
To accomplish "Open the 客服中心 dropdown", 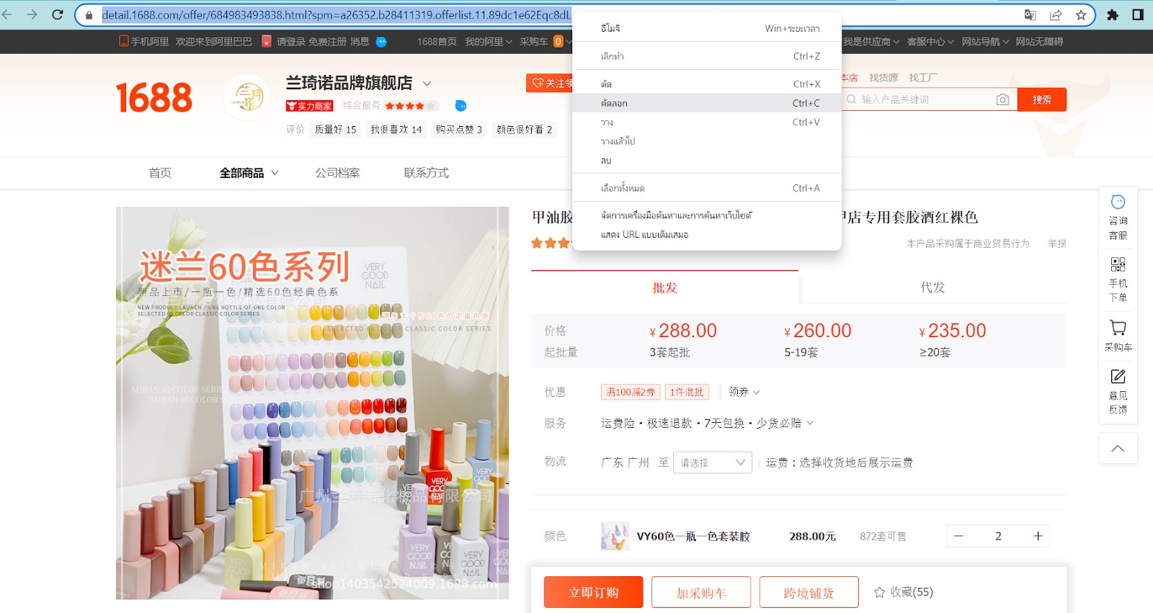I will [x=930, y=42].
